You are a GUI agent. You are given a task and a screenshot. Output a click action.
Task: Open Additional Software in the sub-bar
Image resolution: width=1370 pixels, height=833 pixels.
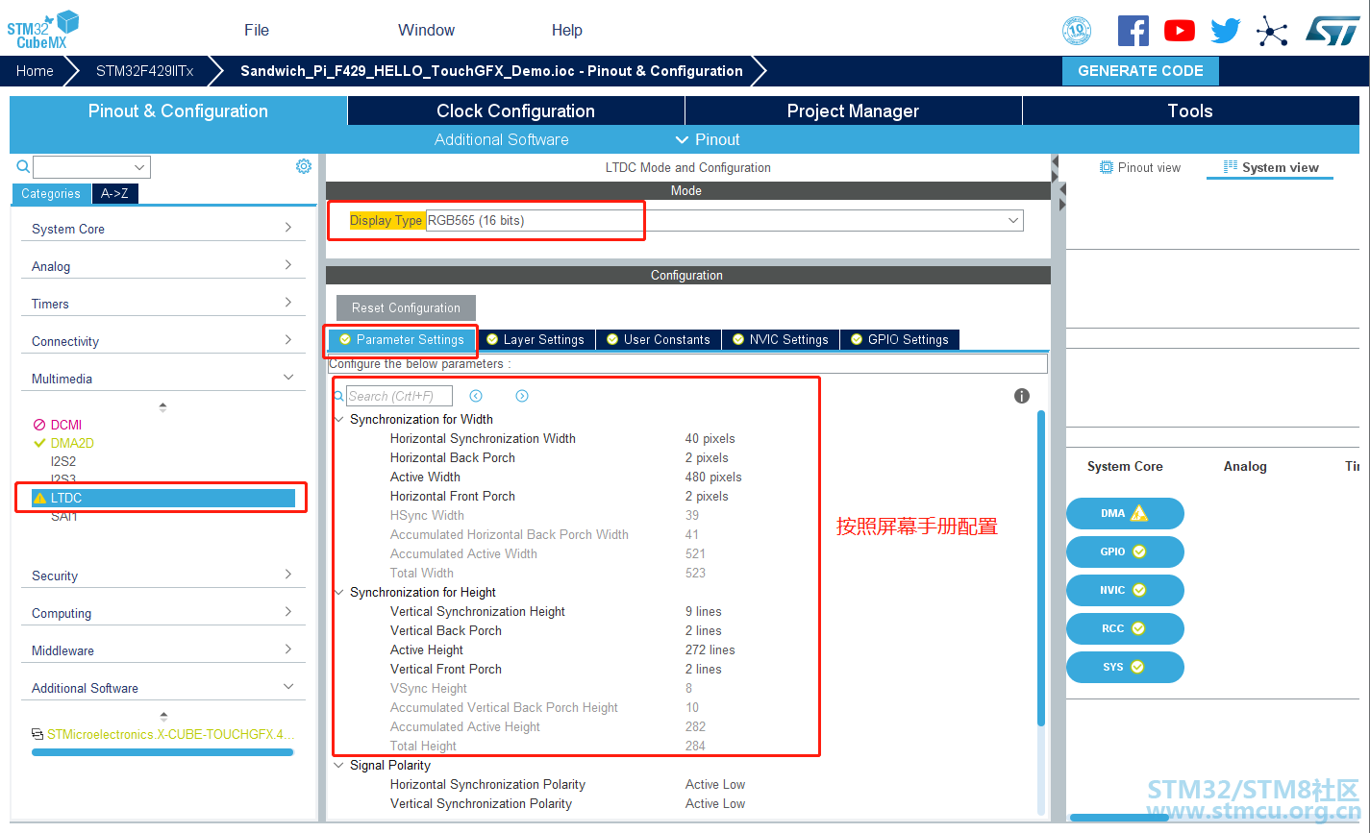pos(501,139)
